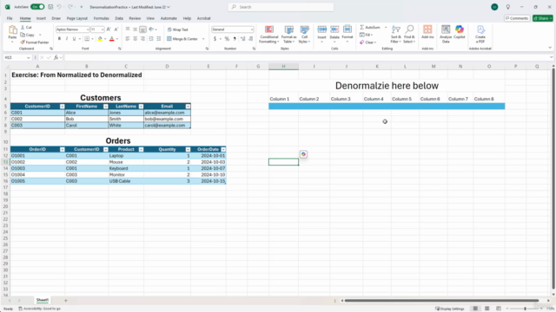556x312 pixels.
Task: Open Quantity filter dropdown
Action: click(x=188, y=149)
